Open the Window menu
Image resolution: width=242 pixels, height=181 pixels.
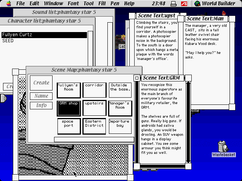pos(54,3)
